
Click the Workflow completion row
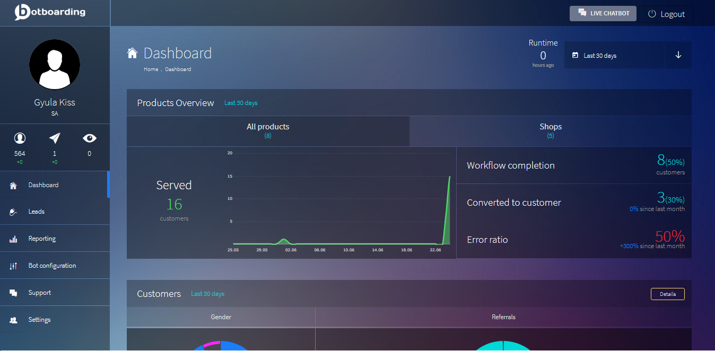click(574, 165)
